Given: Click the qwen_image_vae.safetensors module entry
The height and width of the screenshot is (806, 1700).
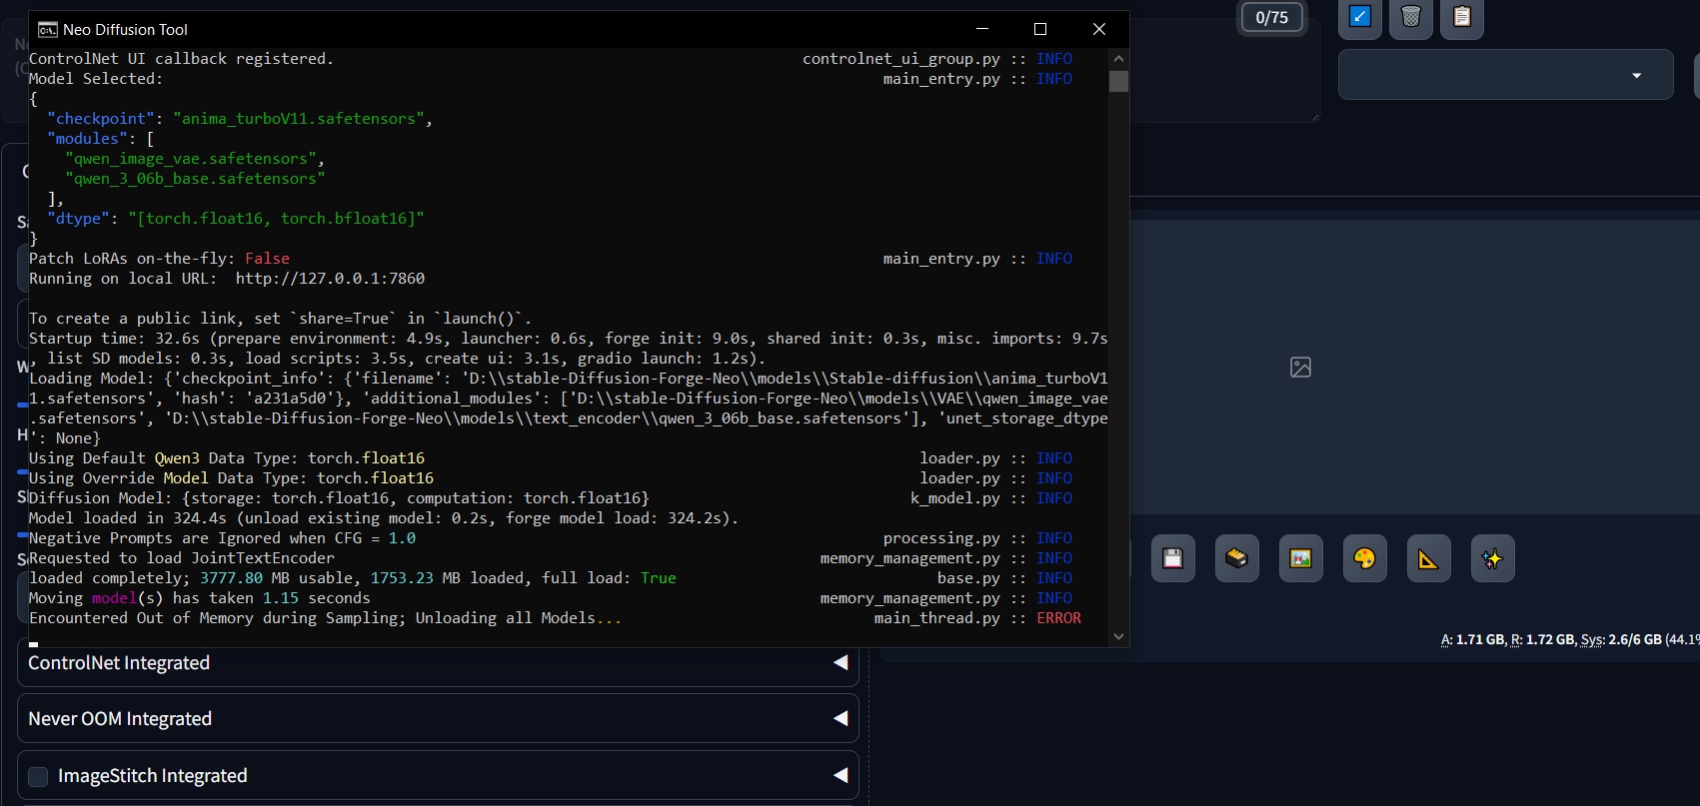Looking at the screenshot, I should (x=191, y=159).
